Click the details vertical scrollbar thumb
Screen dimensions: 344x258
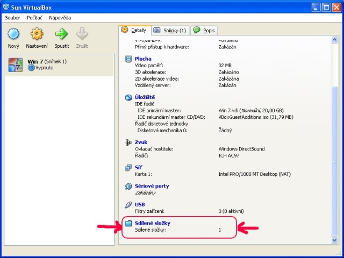pos(334,161)
